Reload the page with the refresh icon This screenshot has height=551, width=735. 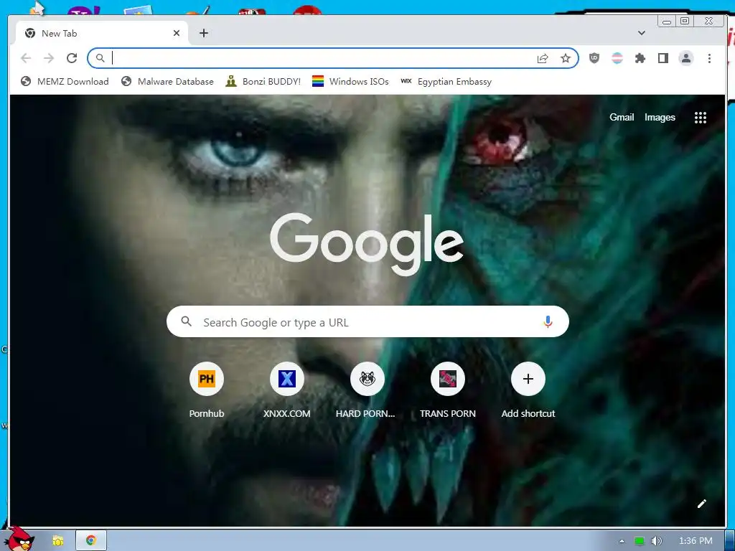72,58
